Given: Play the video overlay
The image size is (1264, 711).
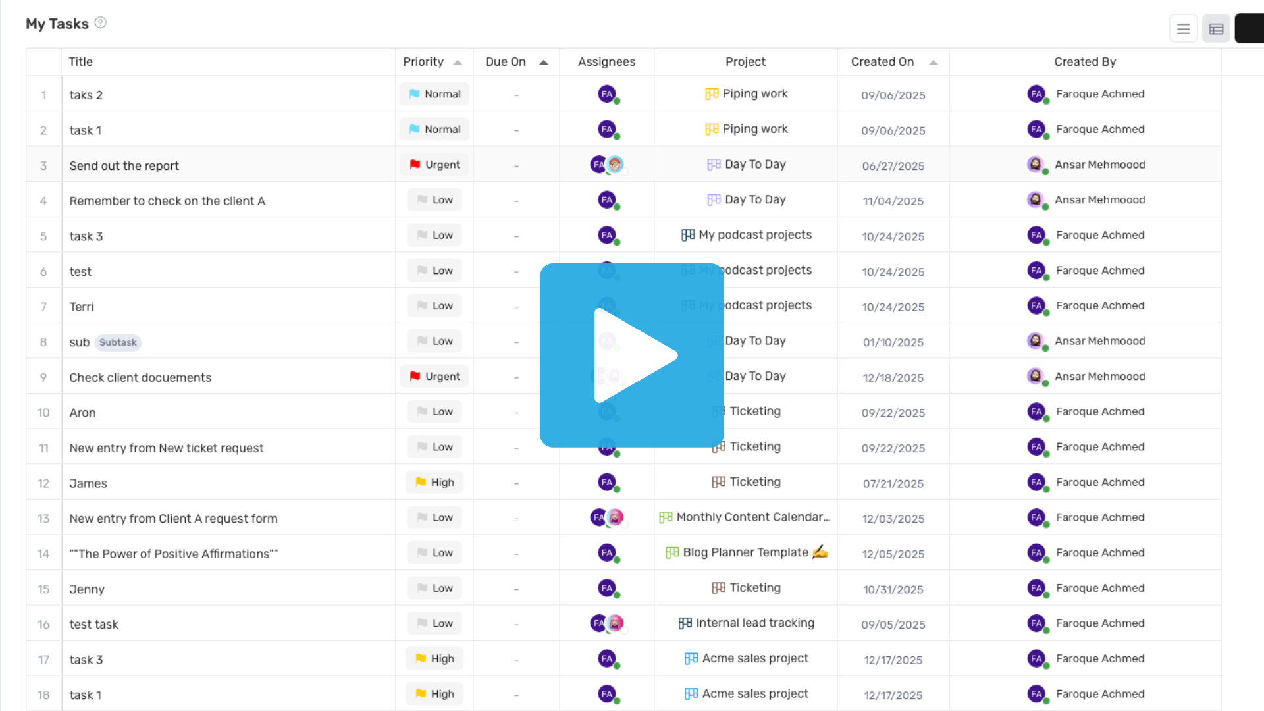Looking at the screenshot, I should tap(632, 355).
